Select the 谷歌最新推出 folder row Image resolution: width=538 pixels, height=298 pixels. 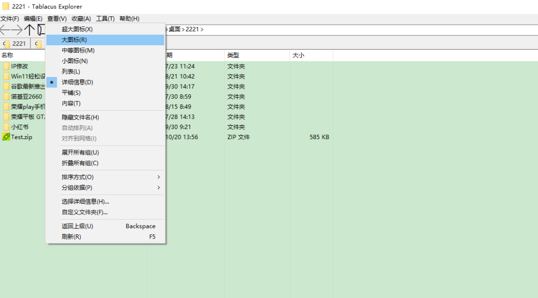(x=24, y=86)
